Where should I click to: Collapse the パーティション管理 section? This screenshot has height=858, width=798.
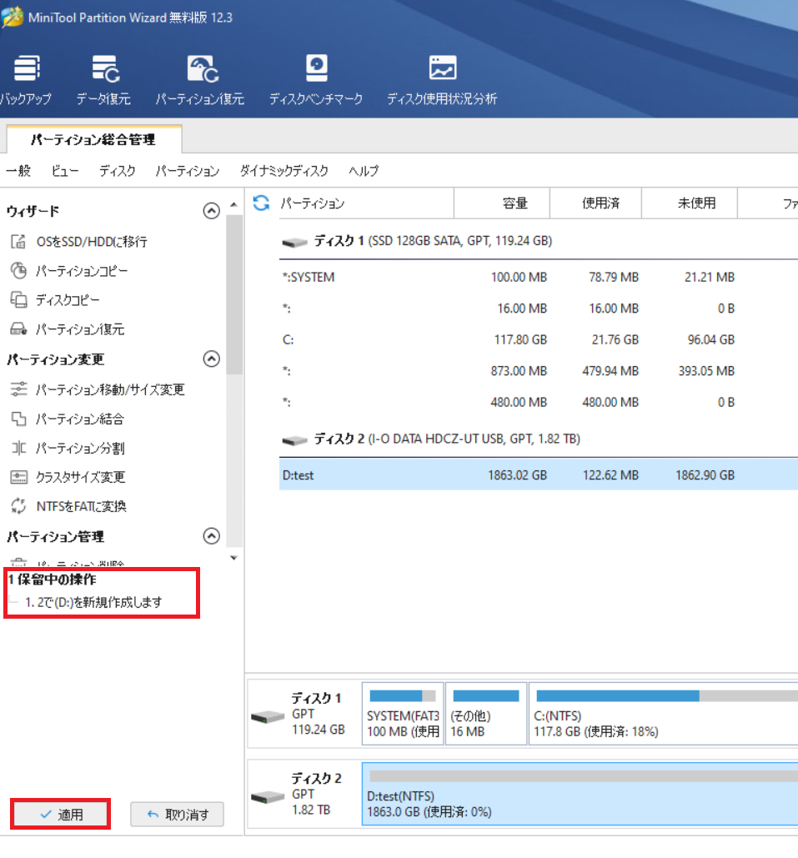click(211, 535)
